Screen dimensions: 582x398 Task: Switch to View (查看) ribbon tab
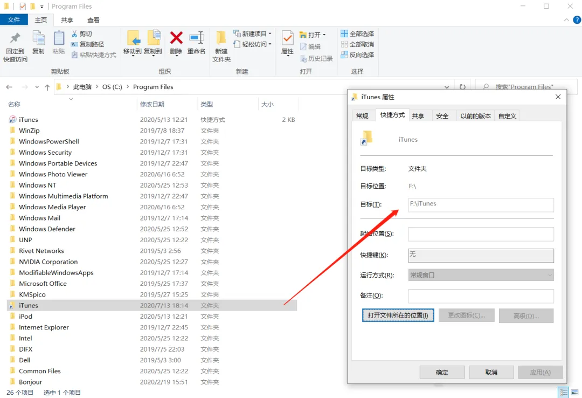coord(93,20)
